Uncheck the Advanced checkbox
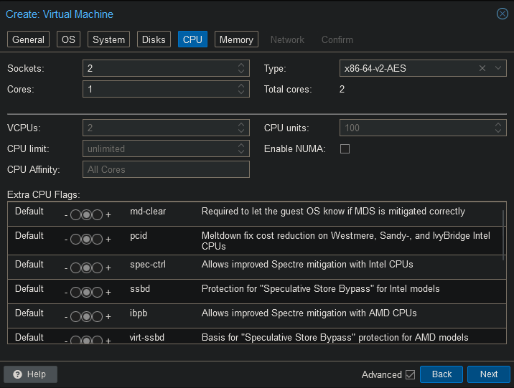The width and height of the screenshot is (514, 388). (410, 374)
